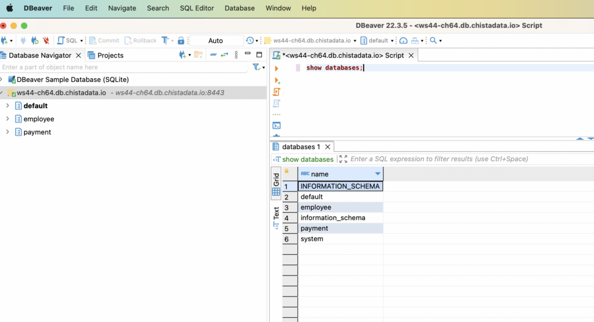
Task: Expand the default database node
Action: [x=7, y=106]
